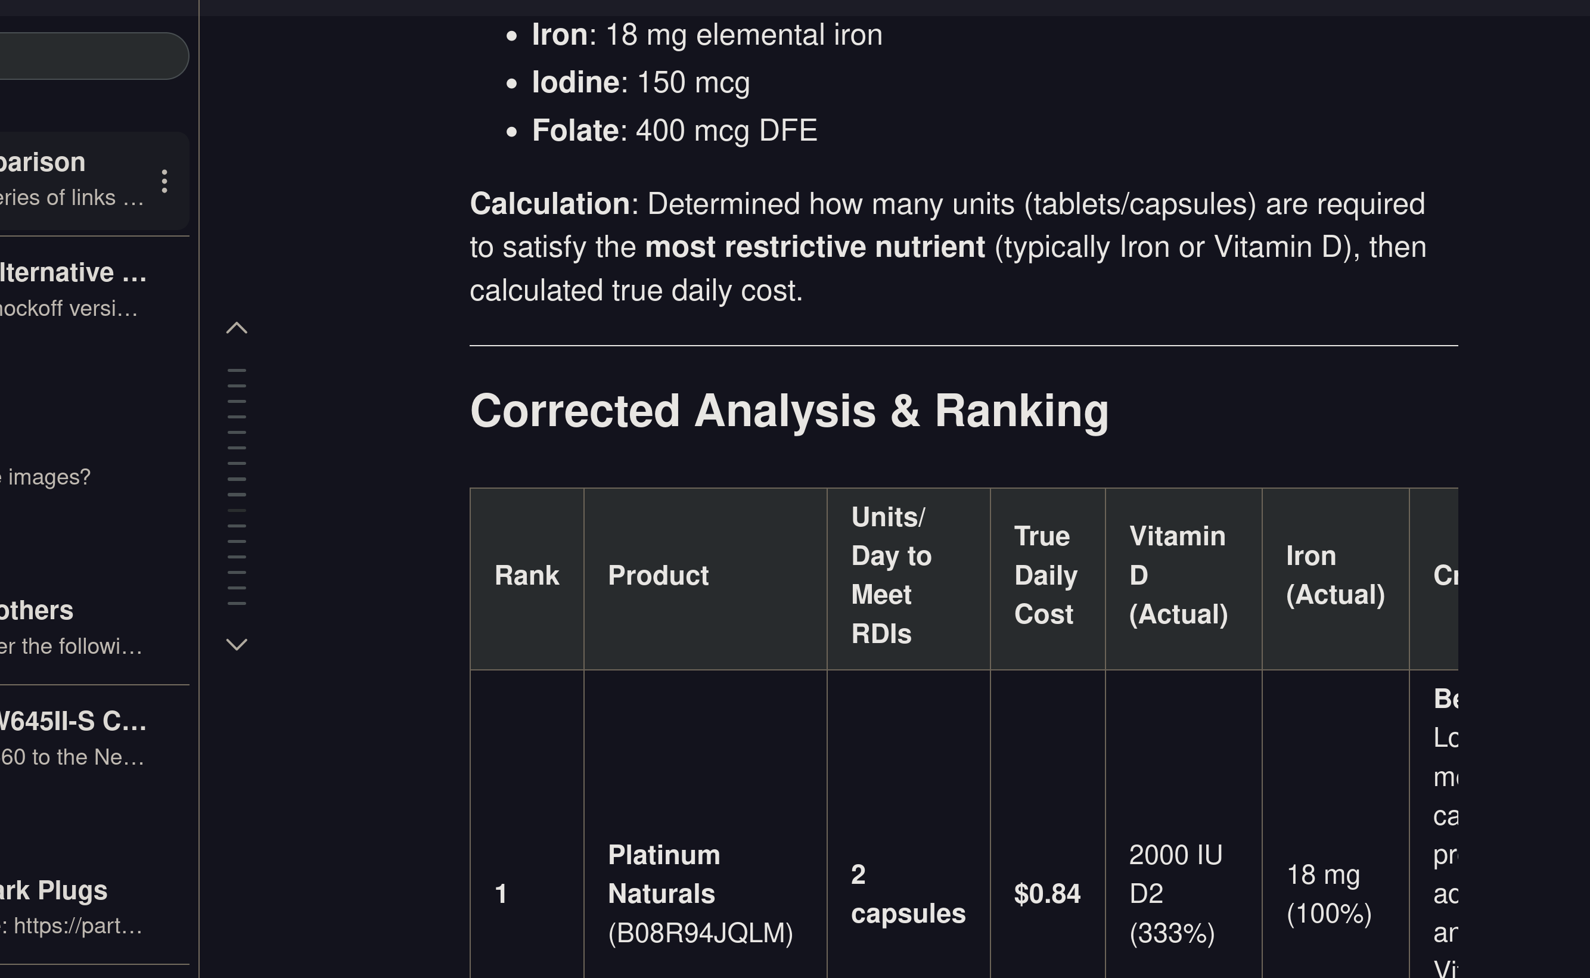Click the 'Corrected Analysis & Ranking' heading
Screen dimensions: 1590x978
[789, 411]
